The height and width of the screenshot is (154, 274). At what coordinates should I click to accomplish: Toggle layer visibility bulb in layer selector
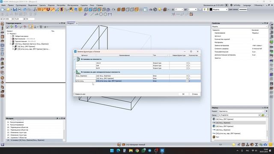205,9
